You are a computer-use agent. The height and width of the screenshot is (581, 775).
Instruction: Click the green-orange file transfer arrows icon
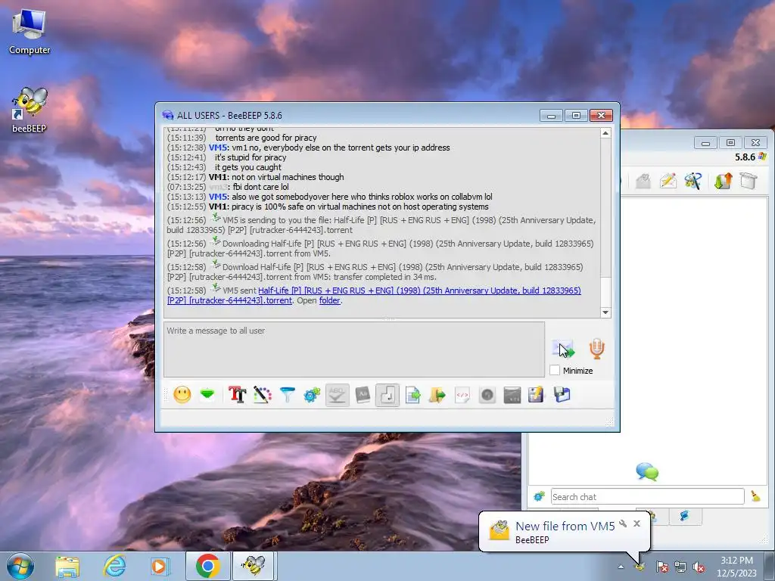723,181
